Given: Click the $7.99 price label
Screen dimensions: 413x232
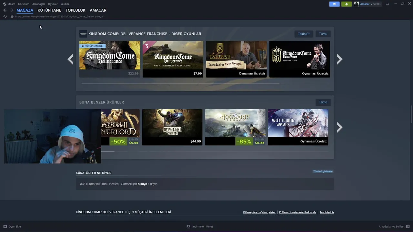Looking at the screenshot, I should click(197, 73).
